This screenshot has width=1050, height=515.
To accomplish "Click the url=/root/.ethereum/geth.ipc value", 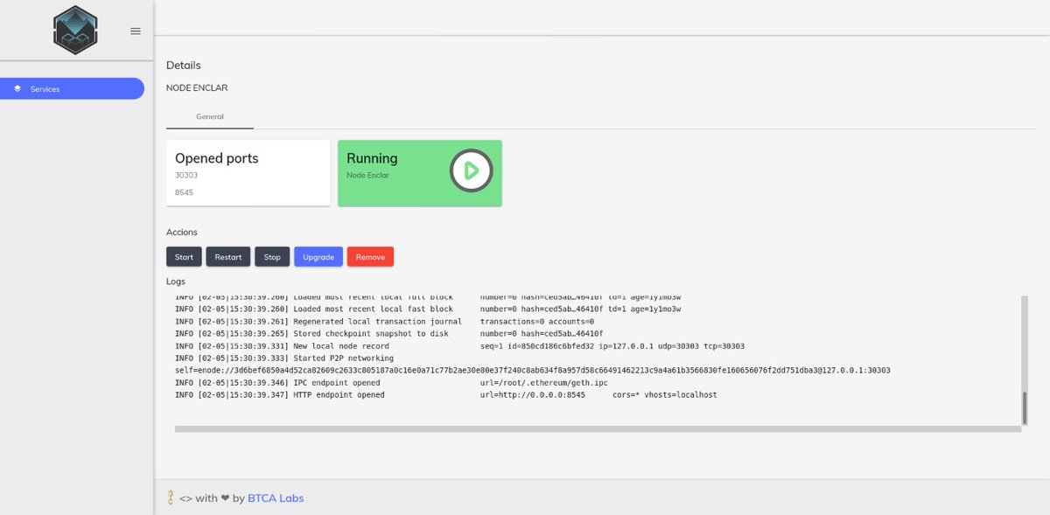I will pos(544,383).
